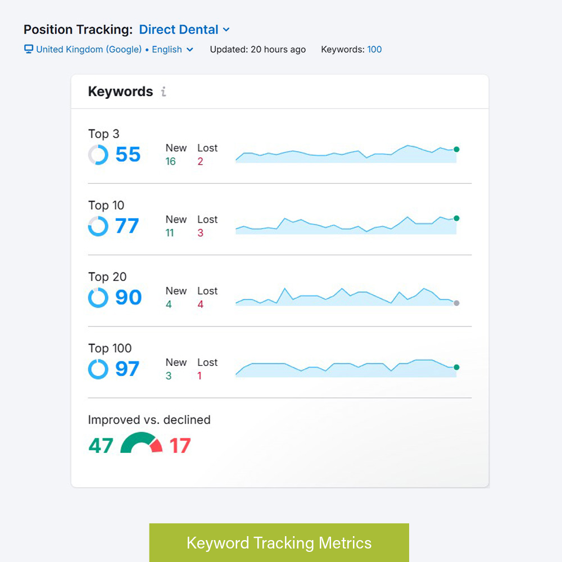This screenshot has width=562, height=562.
Task: Click lost keywords count 3 in Top 10
Action: pyautogui.click(x=201, y=233)
